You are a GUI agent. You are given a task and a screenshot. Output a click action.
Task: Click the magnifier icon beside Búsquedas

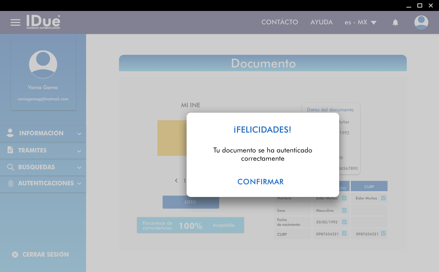coord(11,167)
